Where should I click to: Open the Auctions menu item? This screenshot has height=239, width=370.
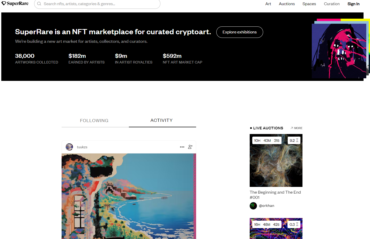pos(287,4)
